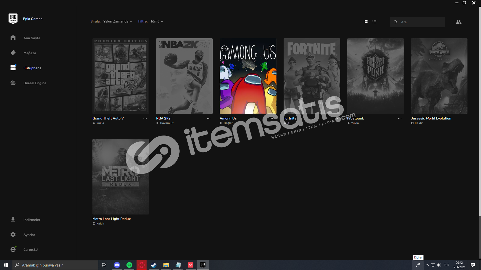Open friends list icon at top right

tap(458, 22)
